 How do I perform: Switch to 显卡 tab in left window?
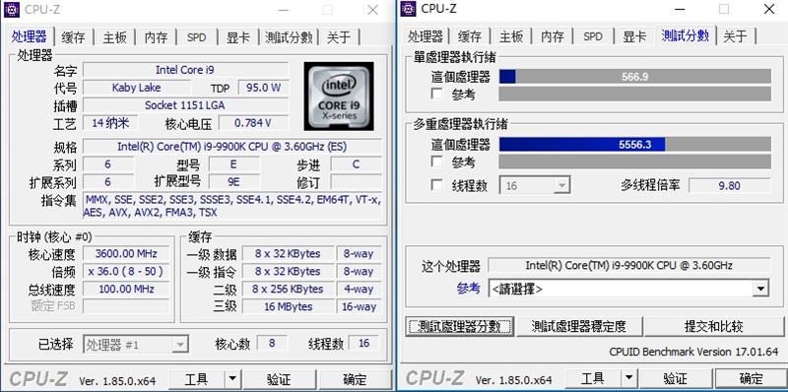pyautogui.click(x=237, y=37)
